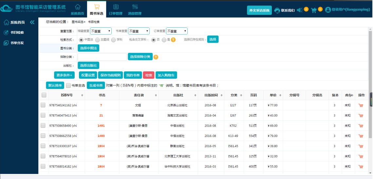Image resolution: width=373 pixels, height=179 pixels.
Task: Choose 否 for 包含交叉学科
Action: (x=154, y=40)
